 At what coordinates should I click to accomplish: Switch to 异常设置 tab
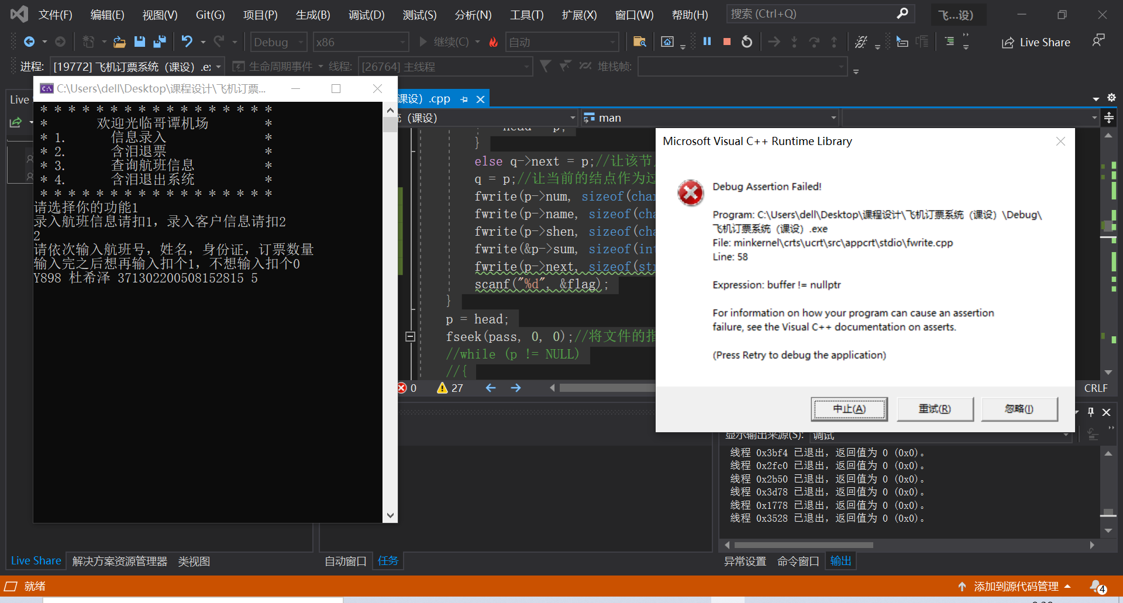745,561
